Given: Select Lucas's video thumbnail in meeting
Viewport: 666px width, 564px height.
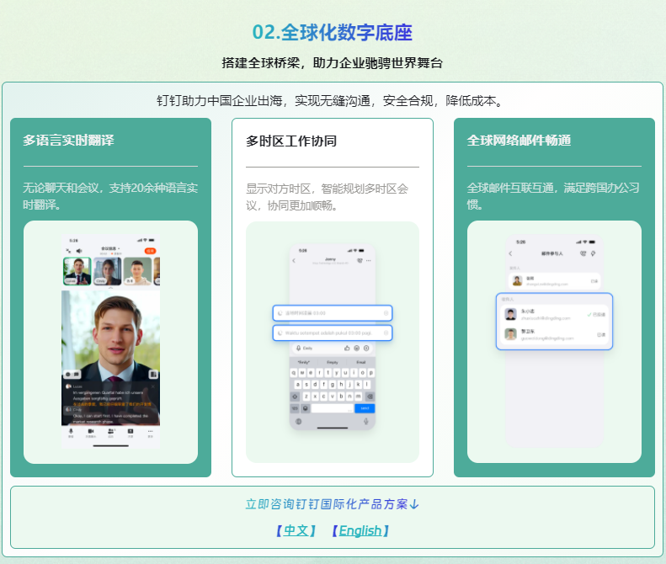Looking at the screenshot, I should (x=76, y=271).
